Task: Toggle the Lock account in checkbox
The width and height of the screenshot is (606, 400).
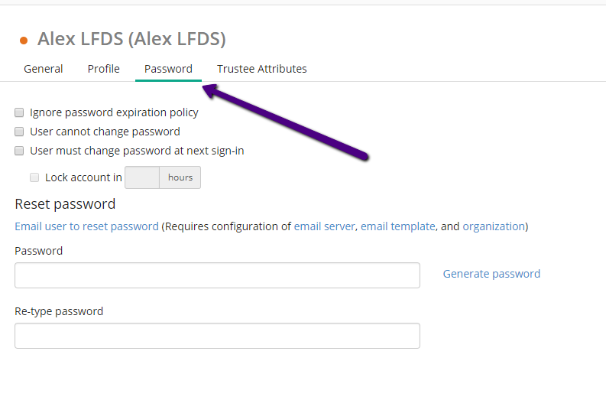Action: click(34, 177)
